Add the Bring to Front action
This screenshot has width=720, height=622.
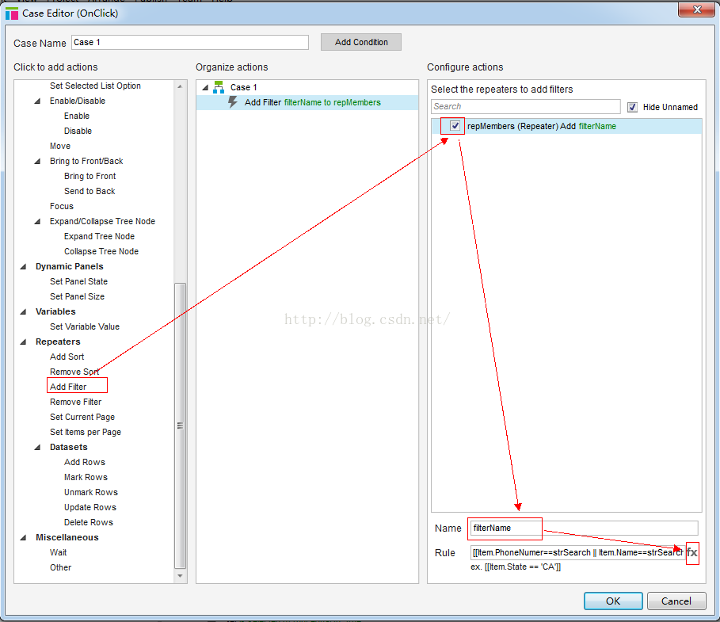point(90,177)
